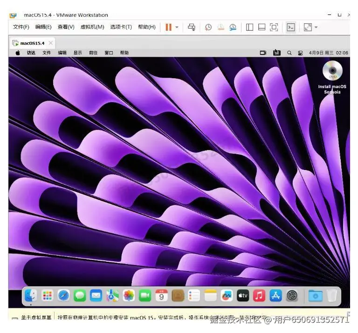This screenshot has width=358, height=333.
Task: Open the Downloads folder in the Dock
Action: [x=315, y=295]
